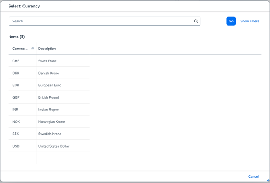This screenshot has width=270, height=183.
Task: Select the SEK currency row
Action: pyautogui.click(x=49, y=134)
